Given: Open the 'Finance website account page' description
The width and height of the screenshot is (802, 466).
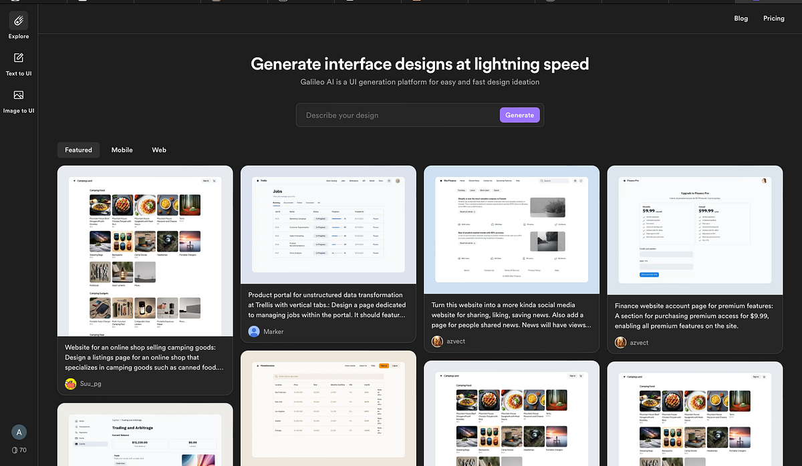Looking at the screenshot, I should [694, 316].
